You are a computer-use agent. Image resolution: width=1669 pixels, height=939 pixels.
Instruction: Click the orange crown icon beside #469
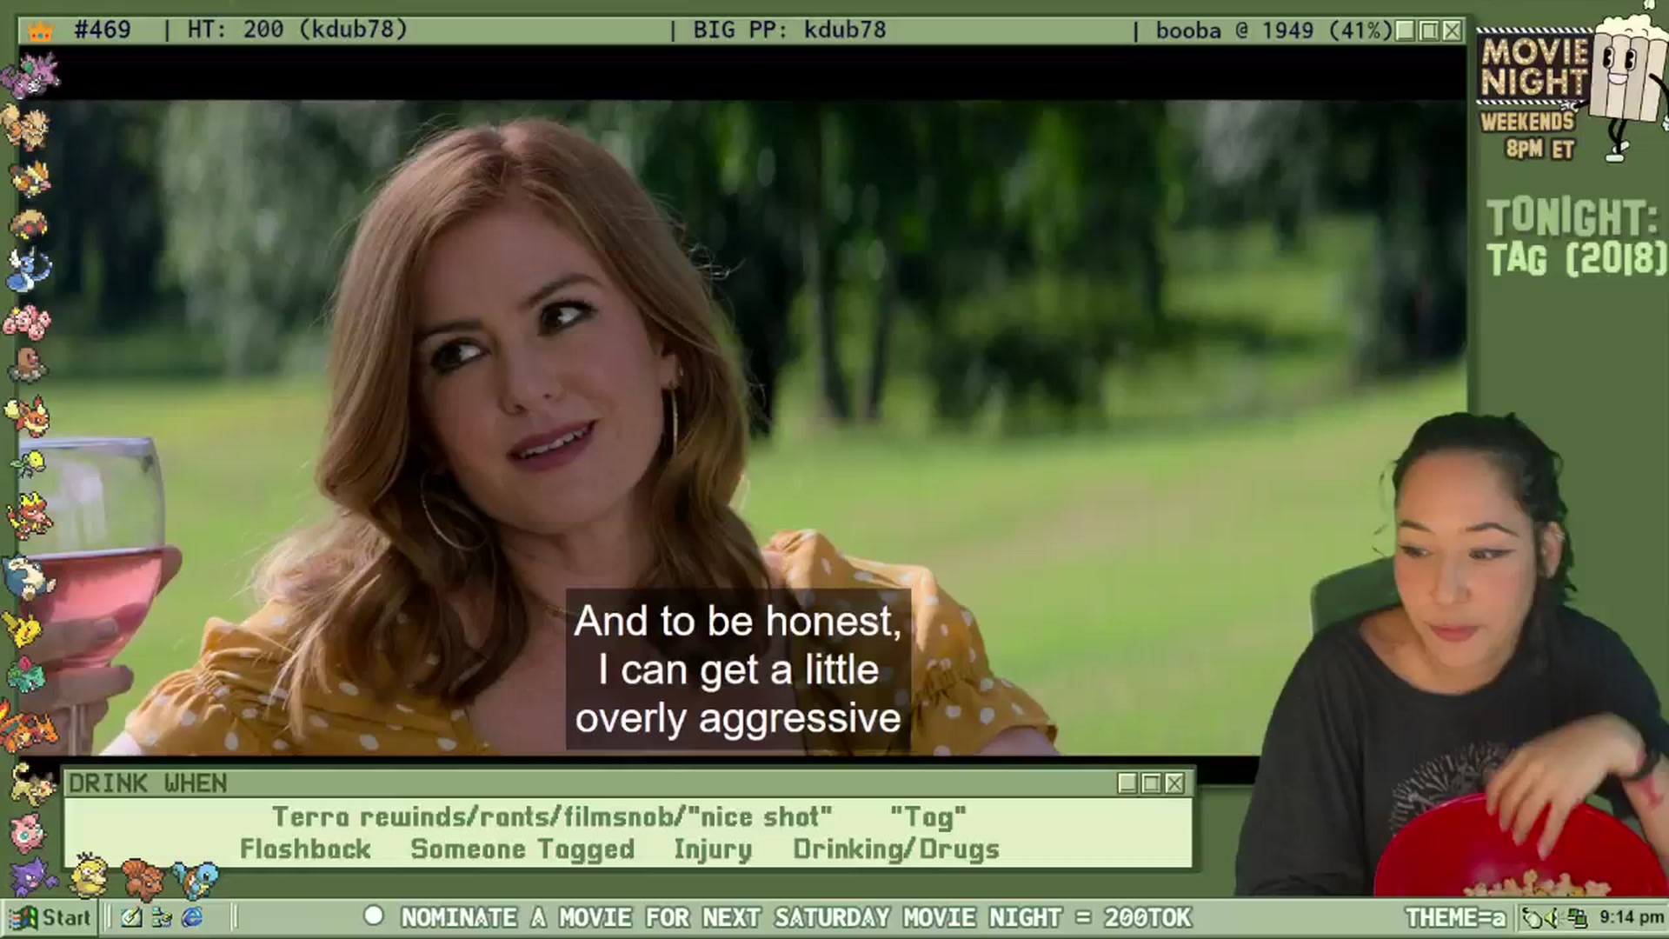(40, 30)
